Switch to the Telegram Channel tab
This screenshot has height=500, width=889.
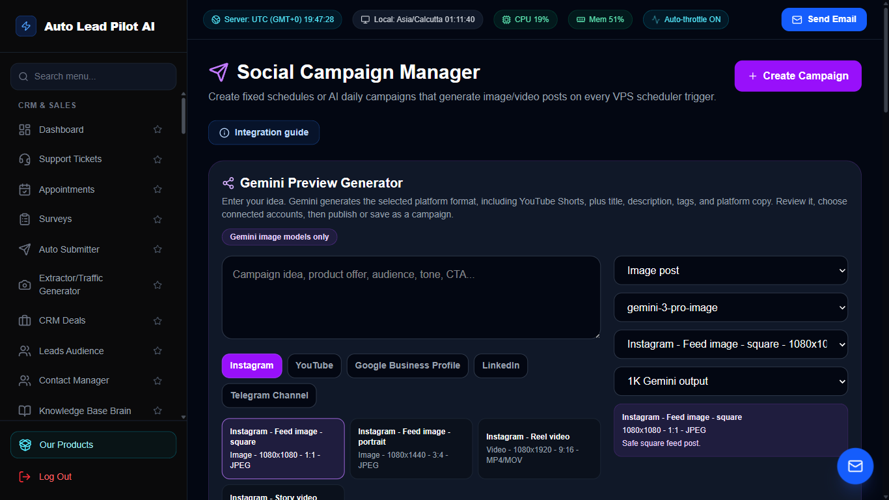point(269,395)
